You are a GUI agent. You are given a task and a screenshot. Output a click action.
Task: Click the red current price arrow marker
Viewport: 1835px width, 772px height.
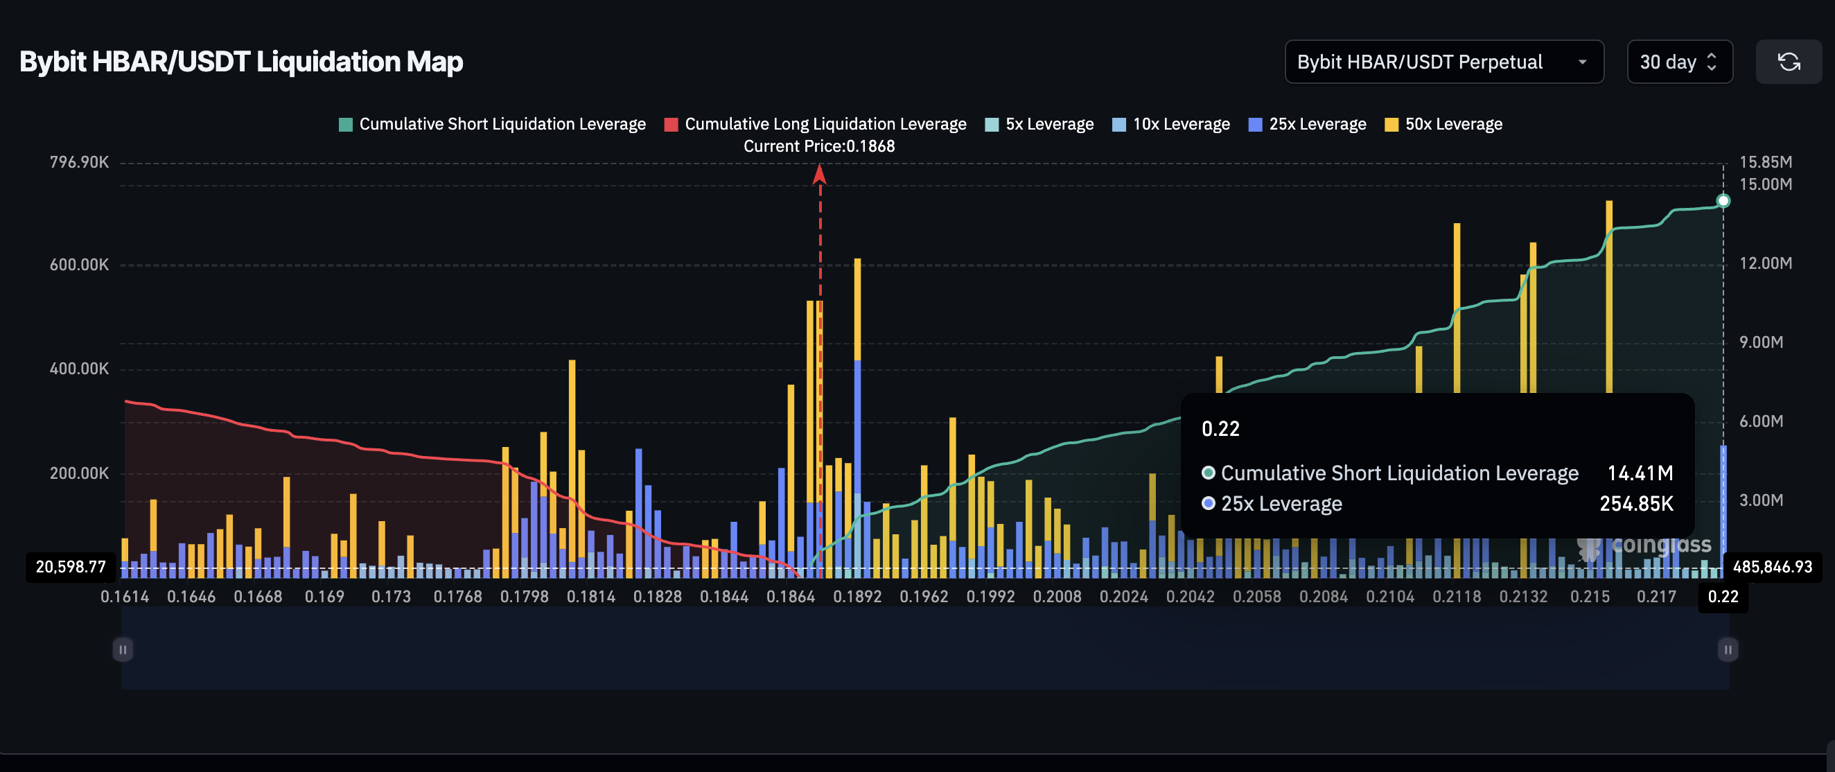coord(819,174)
